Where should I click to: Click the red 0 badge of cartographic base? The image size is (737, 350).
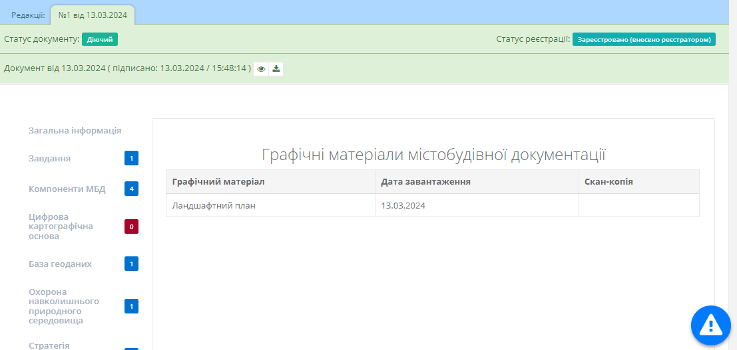(131, 227)
